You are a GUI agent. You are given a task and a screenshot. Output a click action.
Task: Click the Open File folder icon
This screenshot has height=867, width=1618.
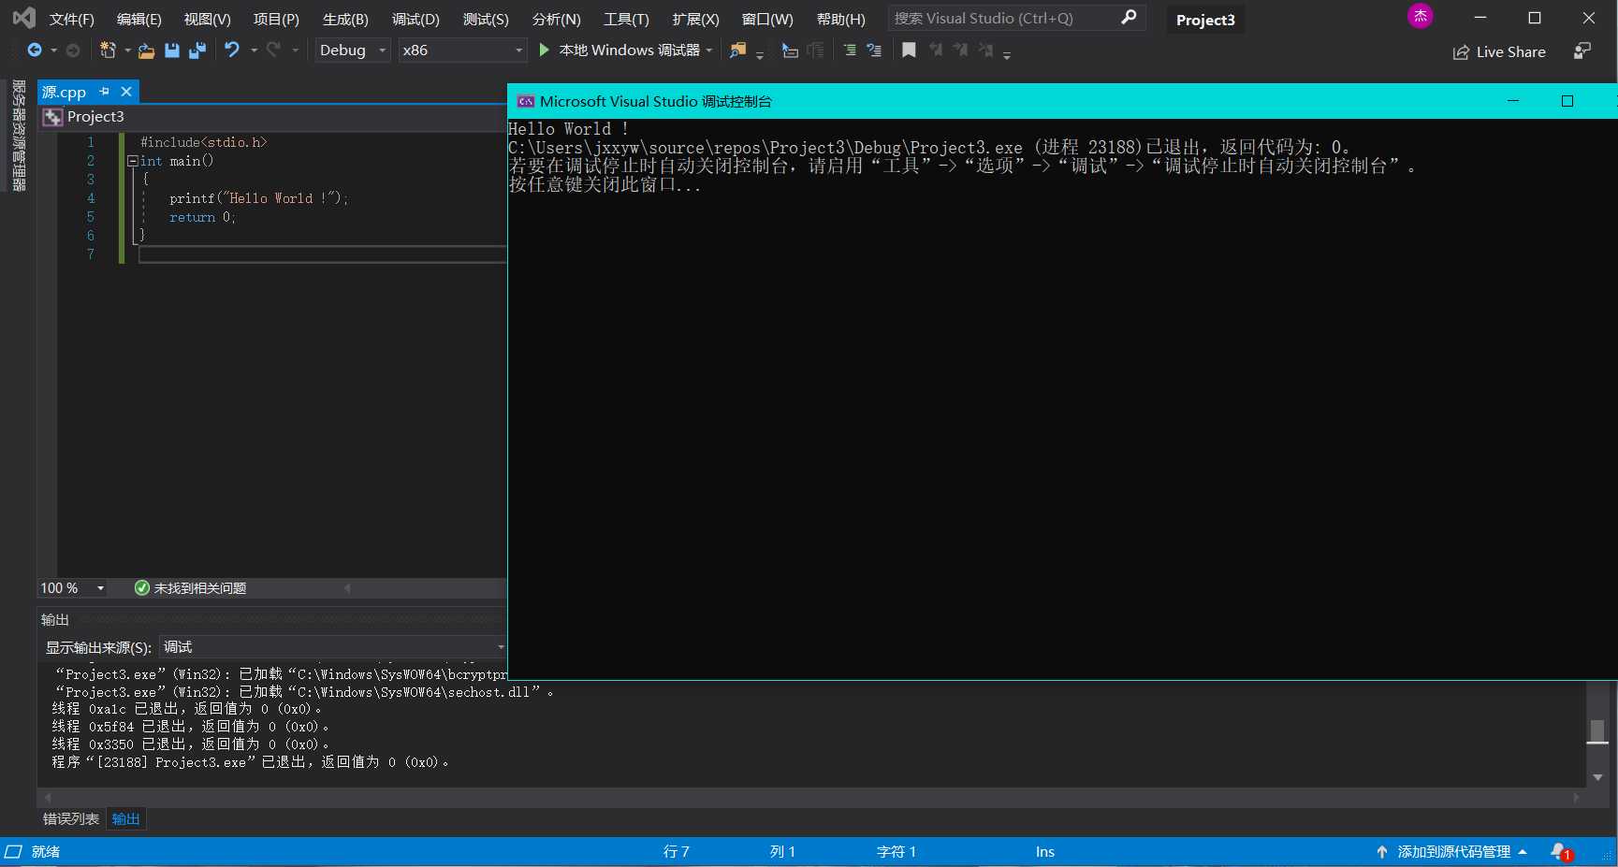146,51
